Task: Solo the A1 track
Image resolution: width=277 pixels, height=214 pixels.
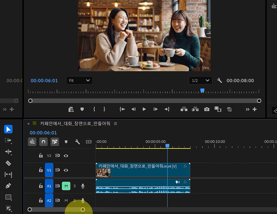Action: pos(74,186)
